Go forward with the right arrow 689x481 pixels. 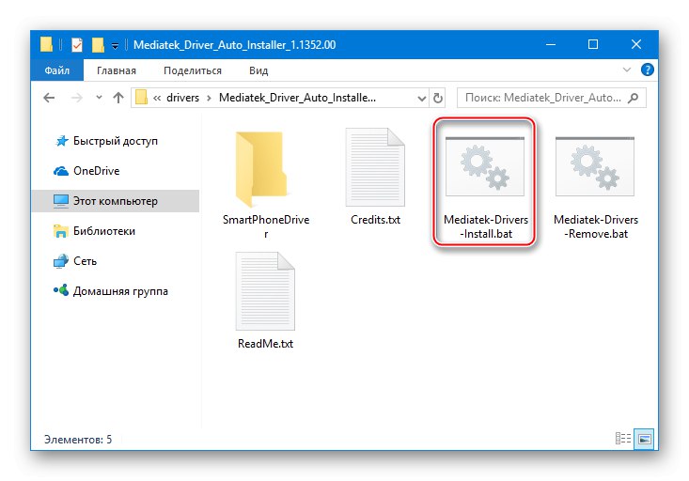click(x=77, y=98)
